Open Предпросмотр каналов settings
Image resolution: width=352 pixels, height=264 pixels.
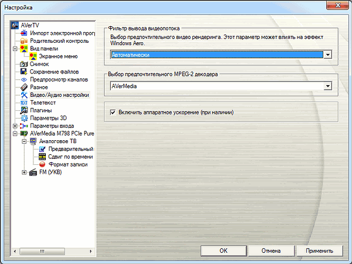point(59,79)
